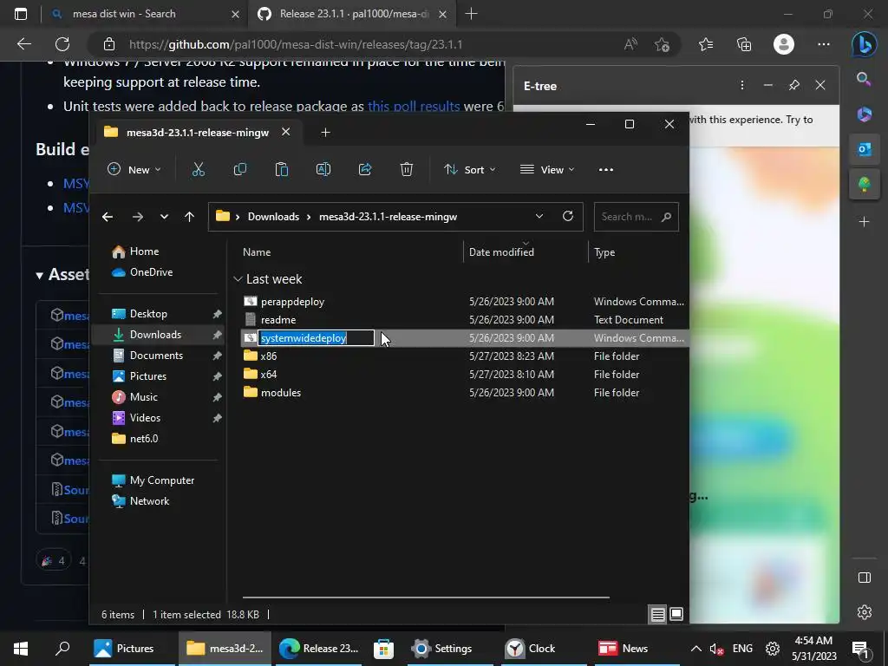Add this page to favorites star icon
The width and height of the screenshot is (888, 666).
coord(662,44)
